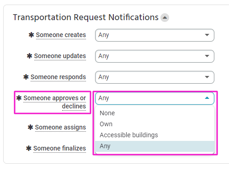
Task: Click the Someone approves or declines label
Action: [55, 102]
